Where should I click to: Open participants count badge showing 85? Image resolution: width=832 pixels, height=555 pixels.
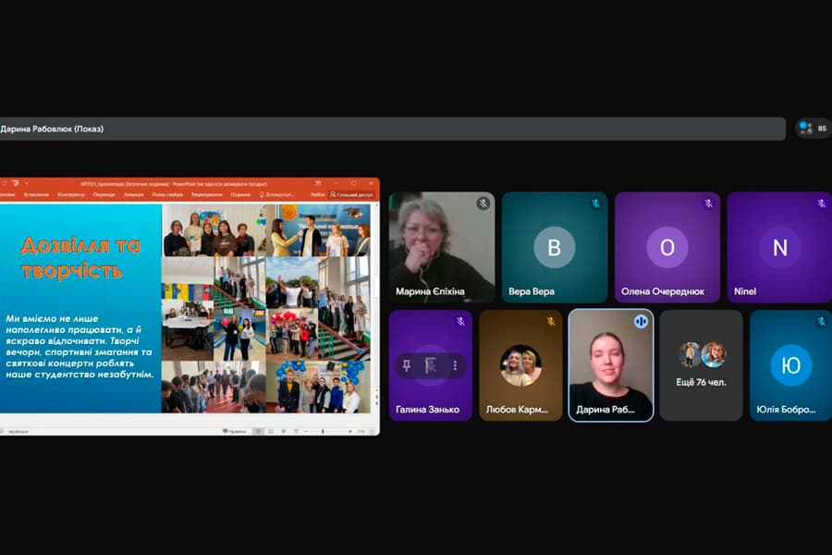point(814,129)
